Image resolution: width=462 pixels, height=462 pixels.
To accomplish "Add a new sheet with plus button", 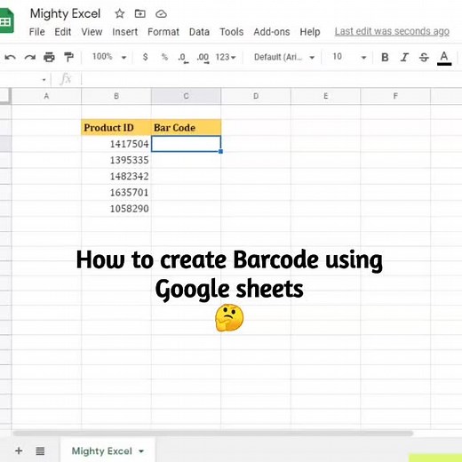I will [19, 450].
